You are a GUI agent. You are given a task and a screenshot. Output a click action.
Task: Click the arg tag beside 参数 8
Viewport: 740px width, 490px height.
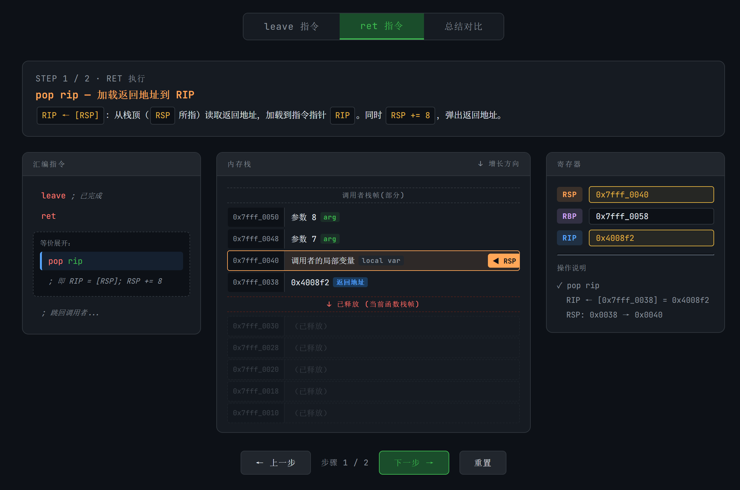[x=329, y=217]
